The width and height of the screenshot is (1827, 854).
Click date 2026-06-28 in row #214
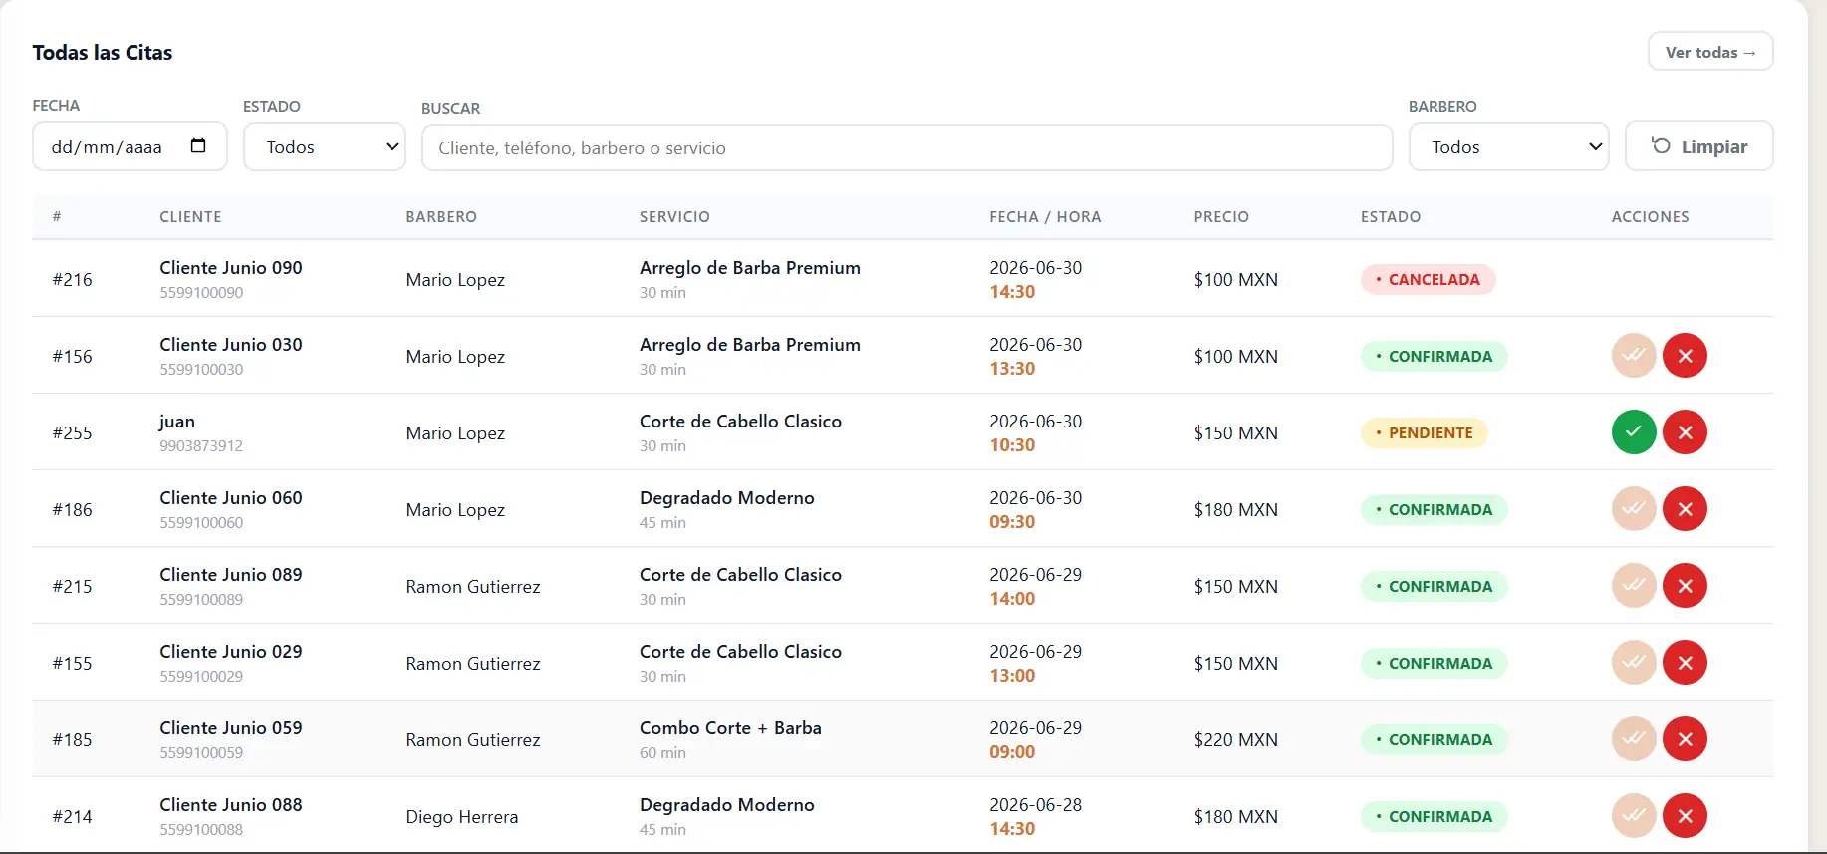tap(1035, 804)
